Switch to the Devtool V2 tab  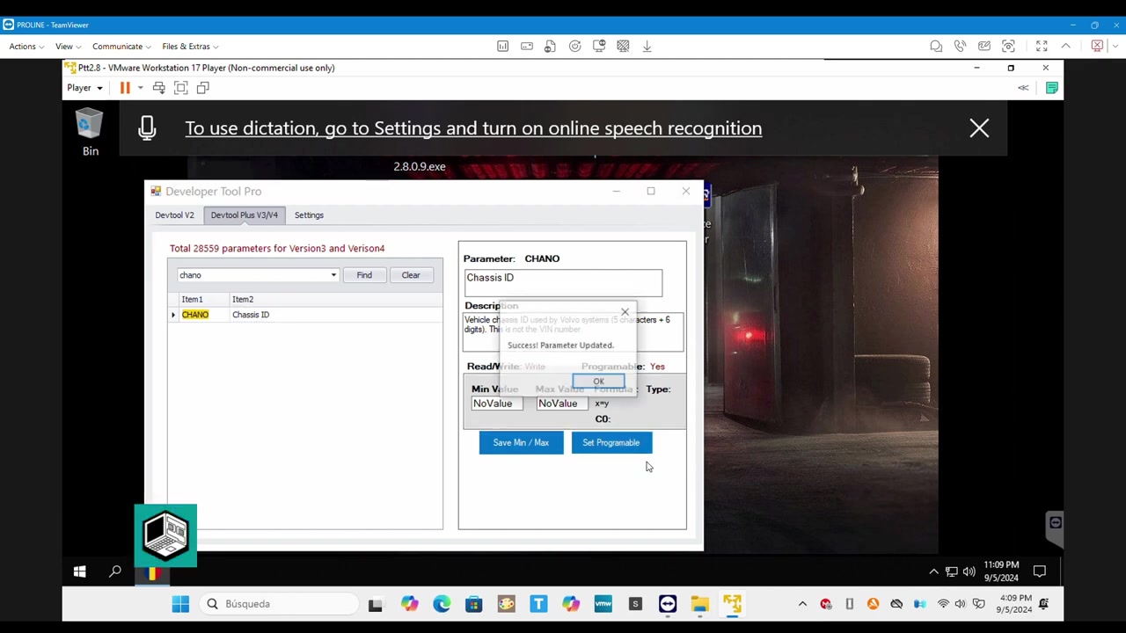click(x=174, y=215)
